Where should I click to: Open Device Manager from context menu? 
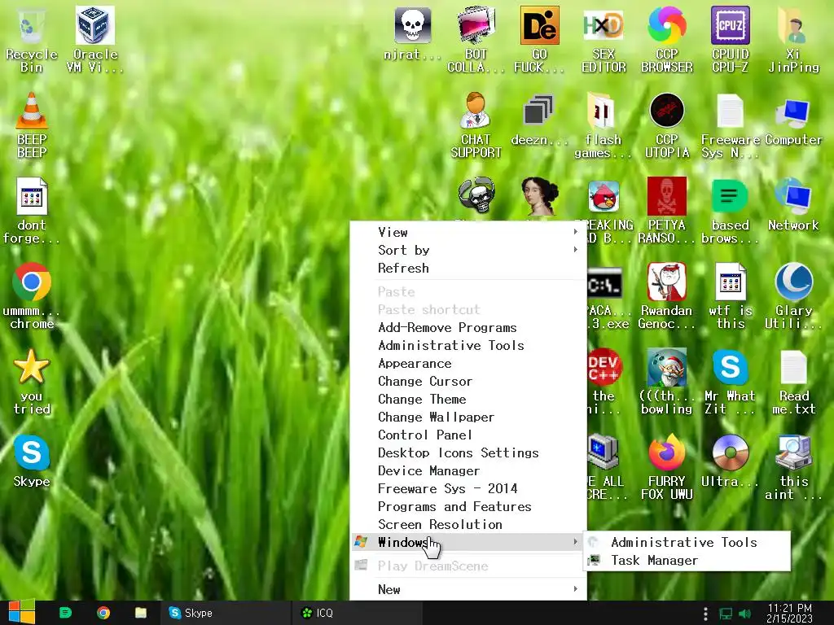pos(468,471)
